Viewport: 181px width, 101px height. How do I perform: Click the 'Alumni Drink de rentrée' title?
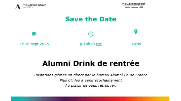click(91, 63)
